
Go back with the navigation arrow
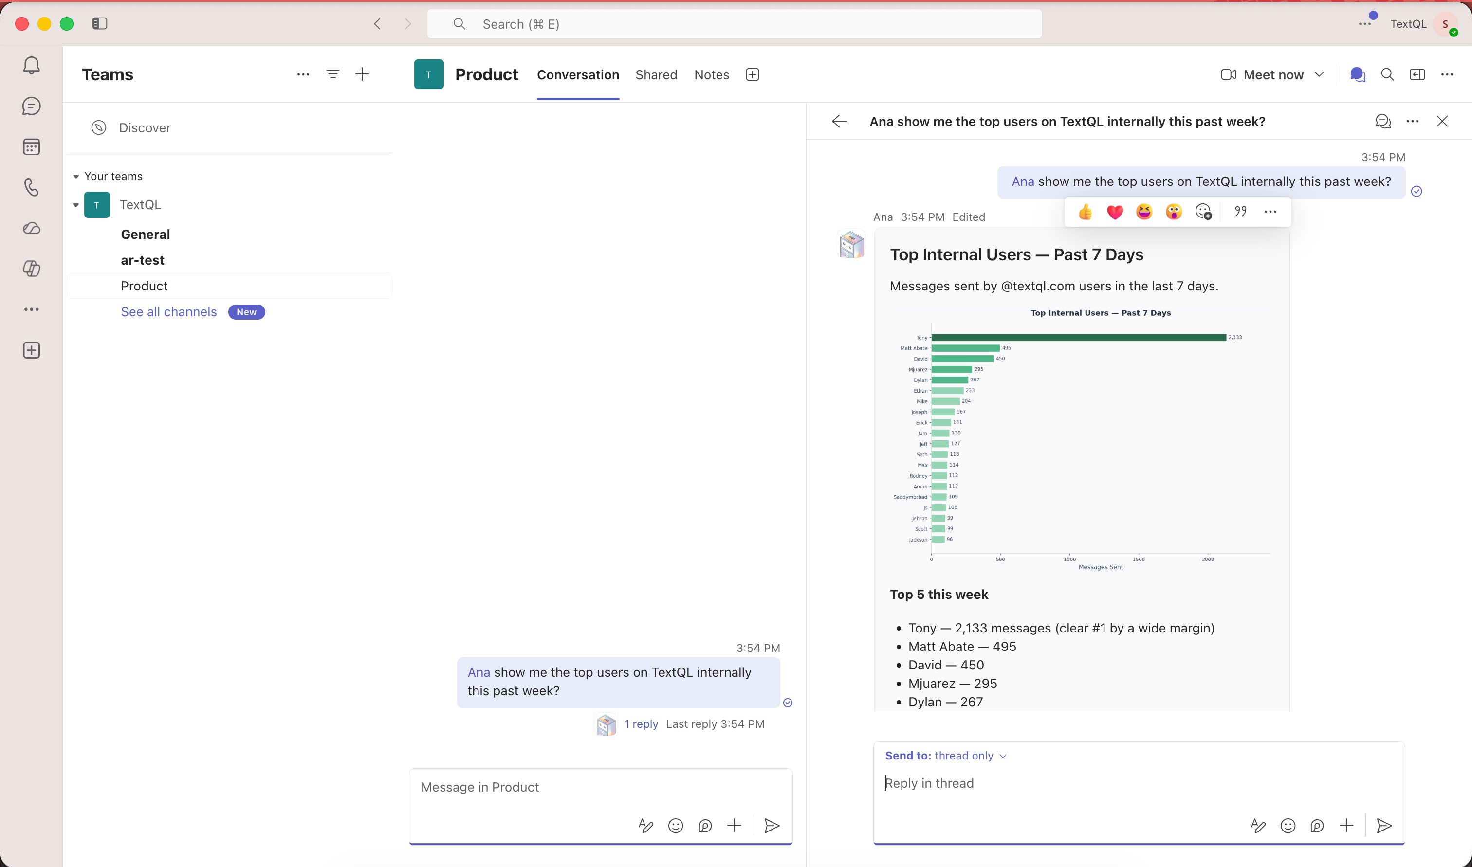point(378,24)
